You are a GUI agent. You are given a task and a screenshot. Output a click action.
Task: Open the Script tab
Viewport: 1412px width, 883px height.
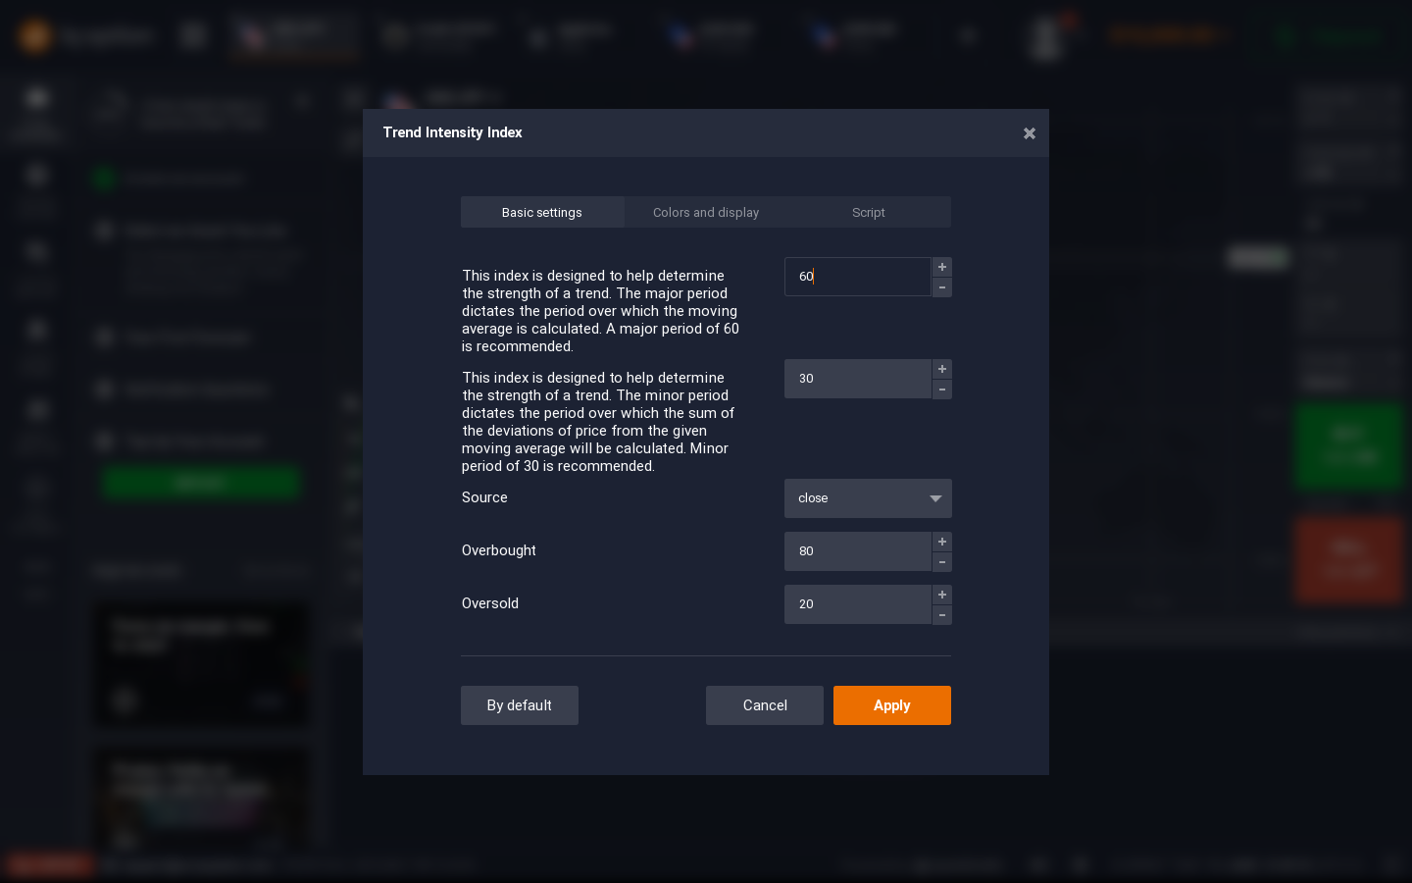(x=869, y=212)
